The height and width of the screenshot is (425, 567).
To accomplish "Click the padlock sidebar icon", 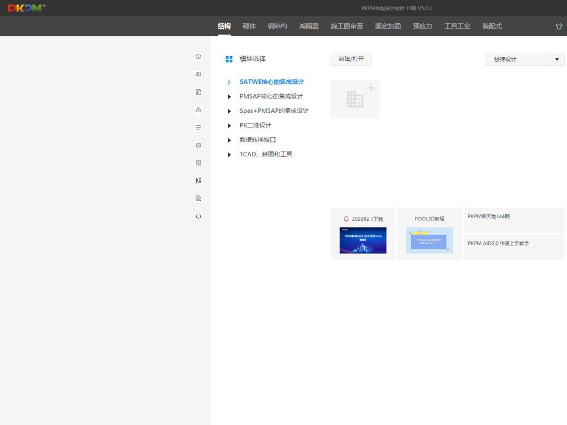I will [x=198, y=109].
